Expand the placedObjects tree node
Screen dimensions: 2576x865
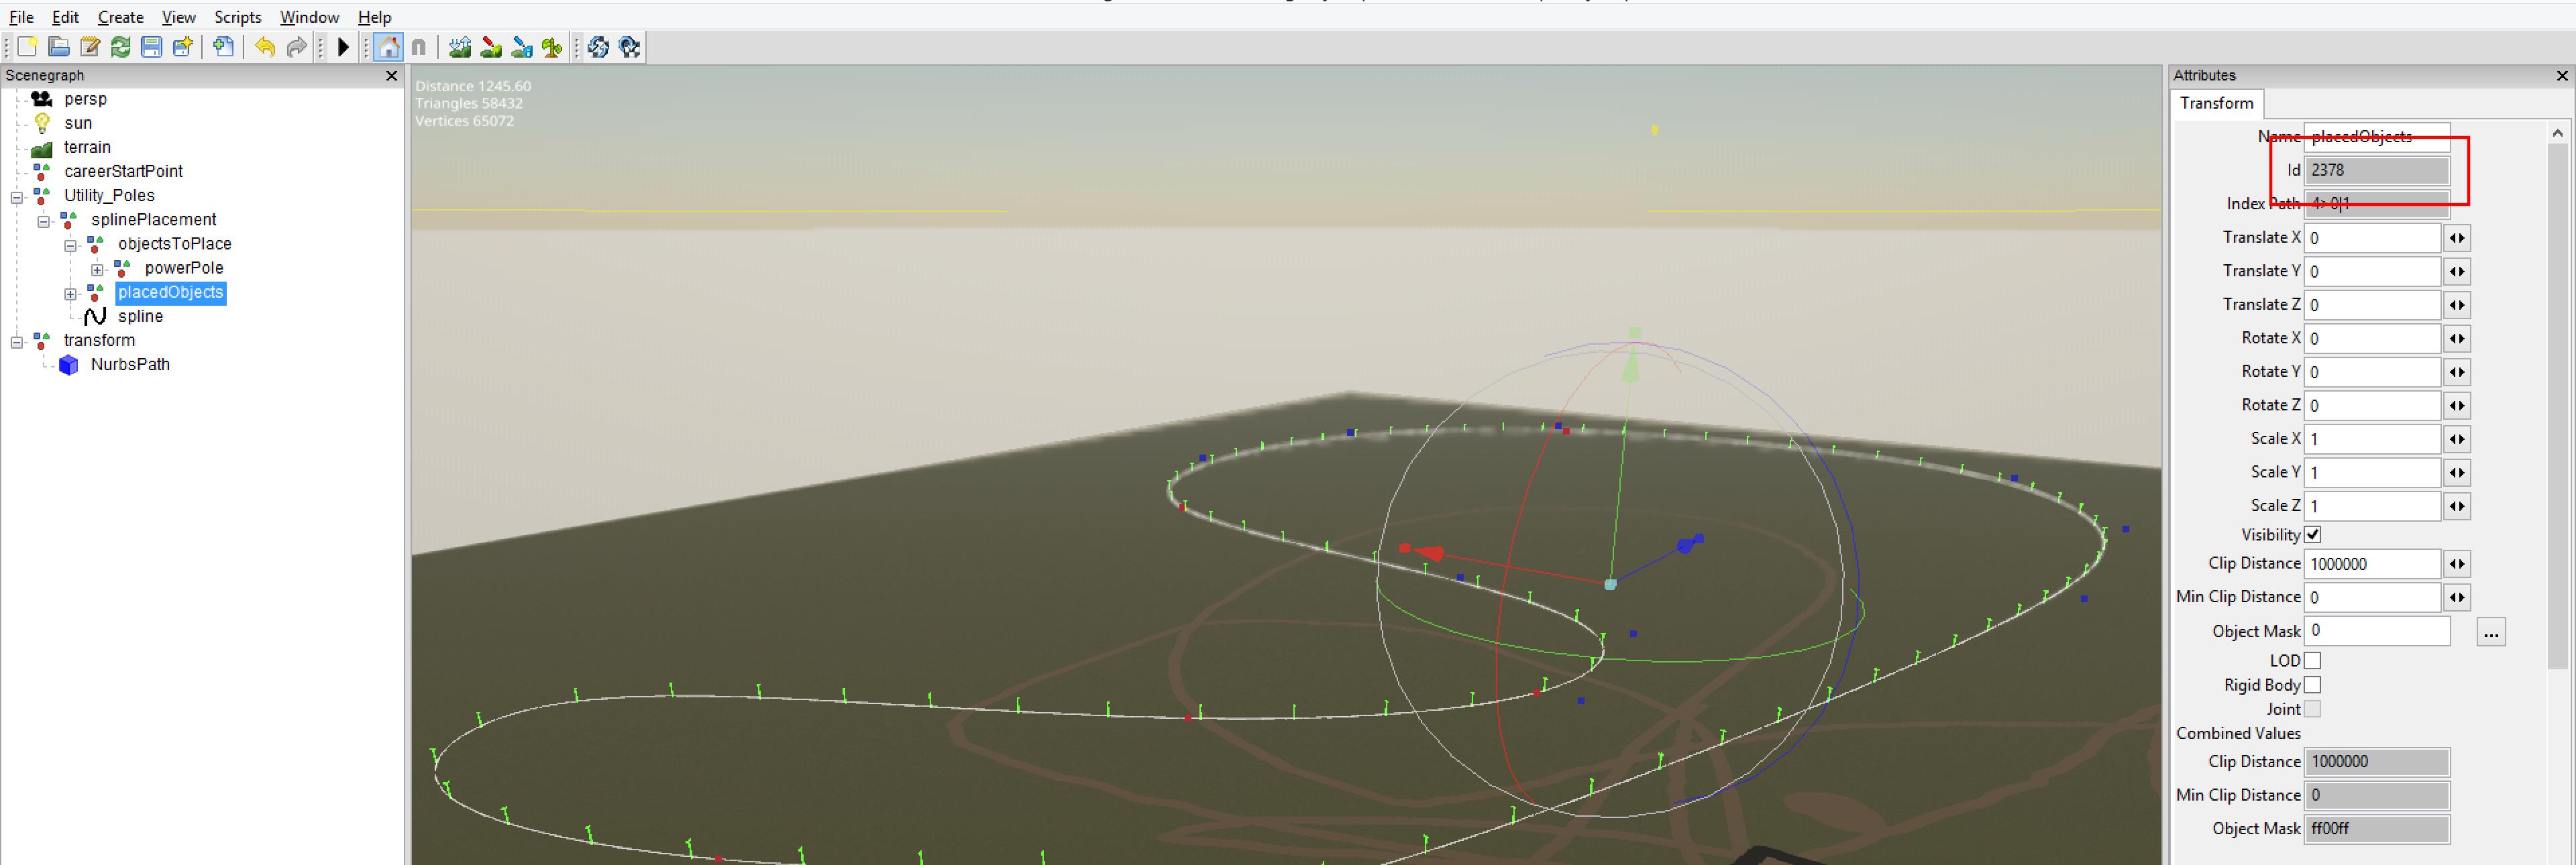point(71,294)
